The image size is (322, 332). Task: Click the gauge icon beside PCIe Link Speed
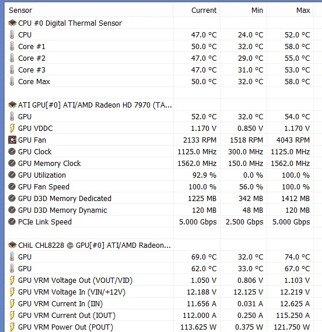coord(12,222)
